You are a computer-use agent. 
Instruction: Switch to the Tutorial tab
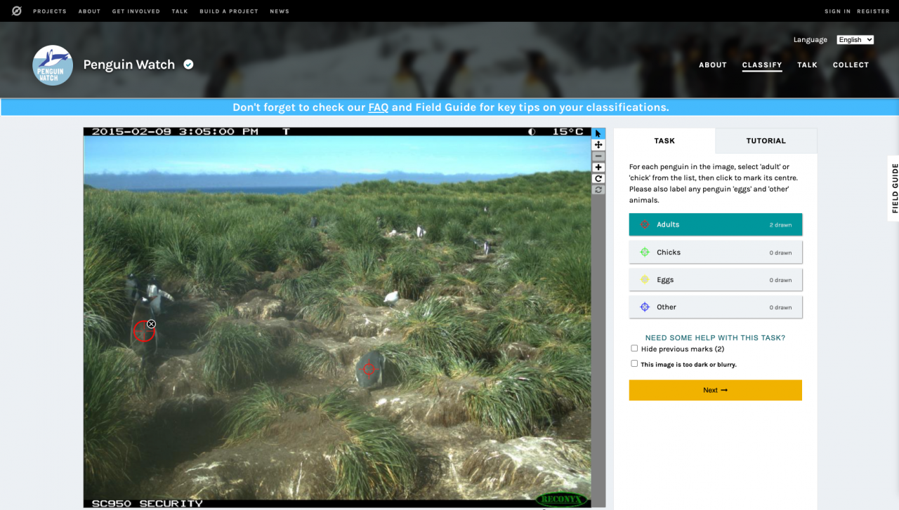tap(766, 141)
